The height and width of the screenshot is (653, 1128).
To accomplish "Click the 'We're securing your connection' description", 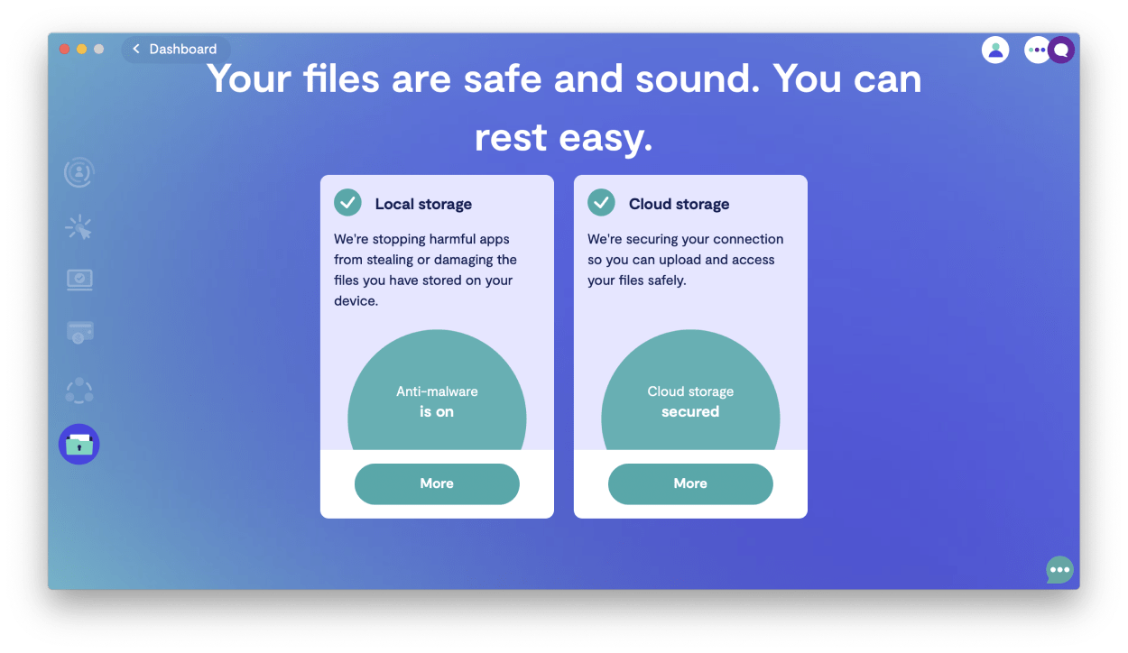I will pos(685,260).
